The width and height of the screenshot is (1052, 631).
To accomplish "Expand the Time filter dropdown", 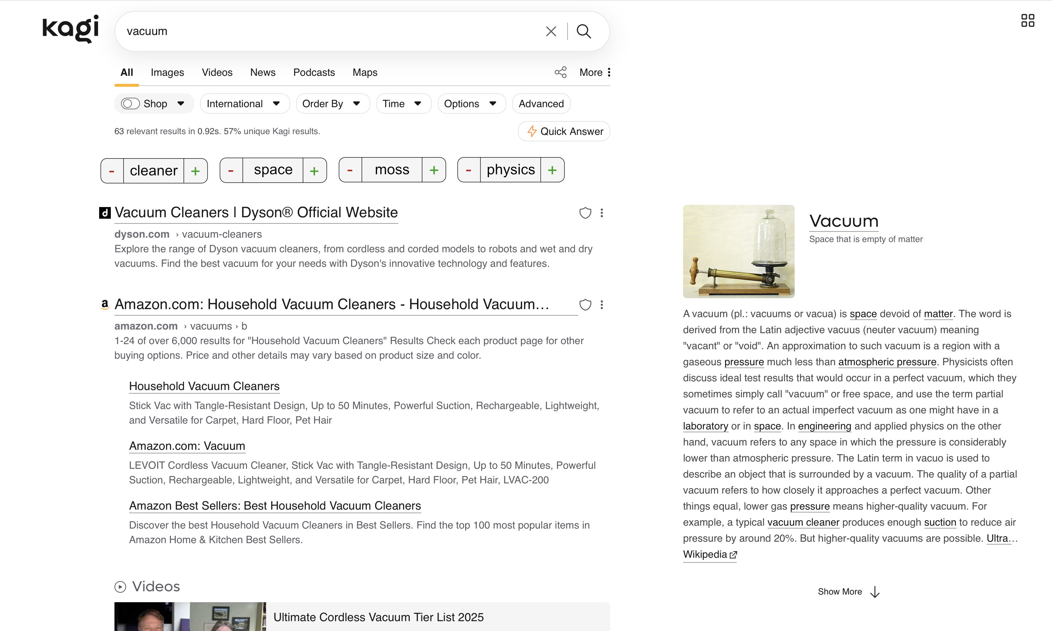I will click(x=403, y=104).
